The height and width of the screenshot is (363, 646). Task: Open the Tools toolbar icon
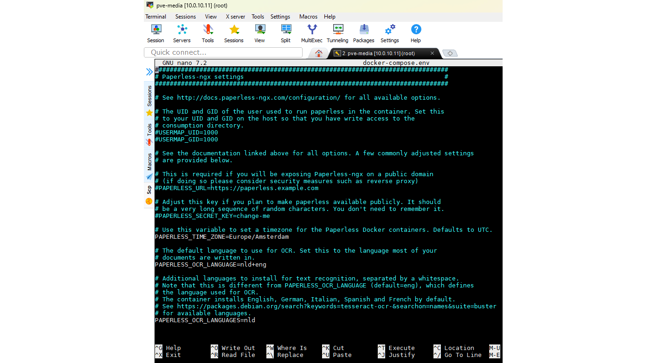tap(208, 34)
